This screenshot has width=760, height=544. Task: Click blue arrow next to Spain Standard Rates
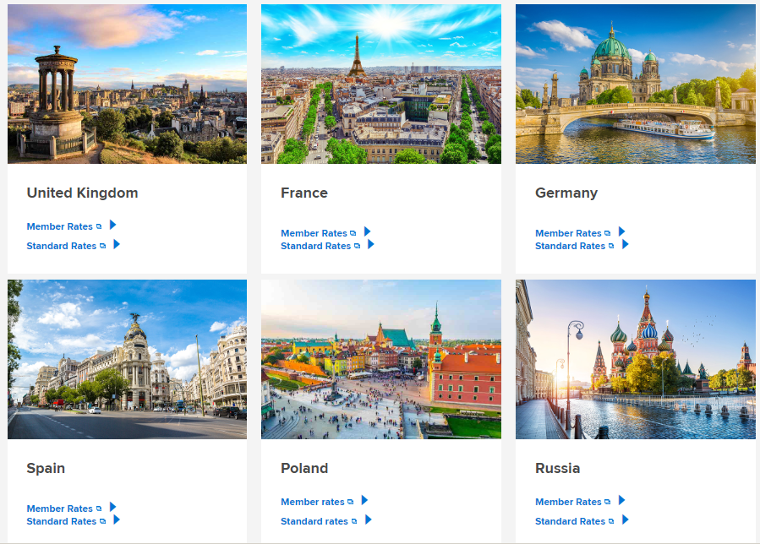tap(117, 520)
